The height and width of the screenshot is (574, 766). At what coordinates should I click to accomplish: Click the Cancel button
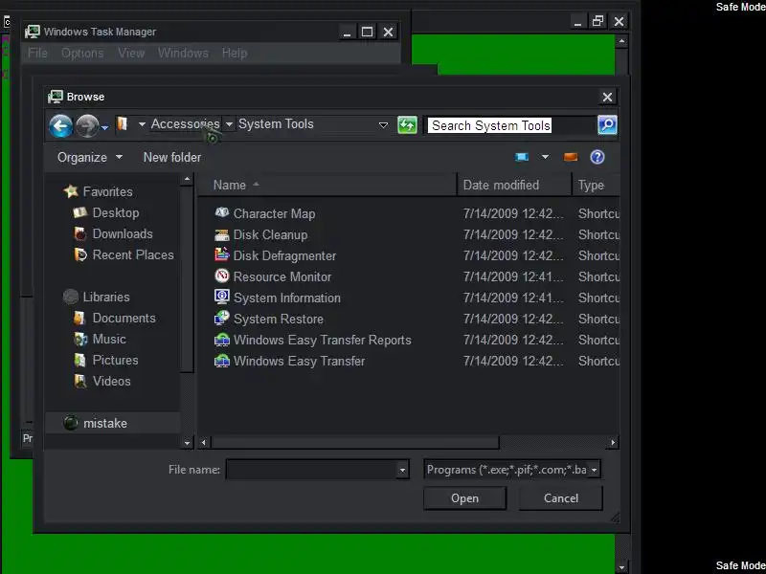pyautogui.click(x=561, y=498)
